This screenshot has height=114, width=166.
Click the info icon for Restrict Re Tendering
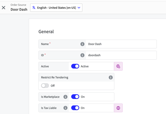(111, 77)
